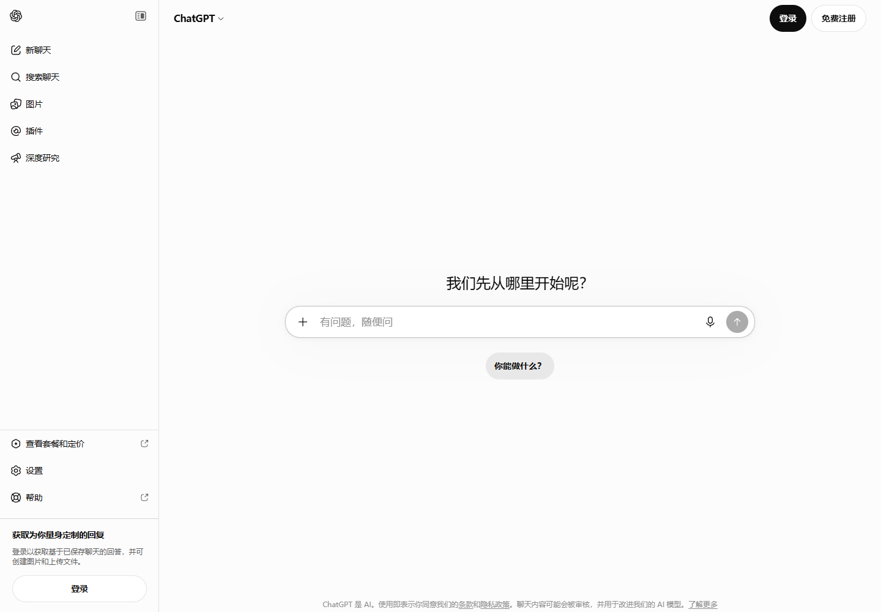Click the black 登录 button at top right
This screenshot has width=881, height=612.
coord(788,18)
